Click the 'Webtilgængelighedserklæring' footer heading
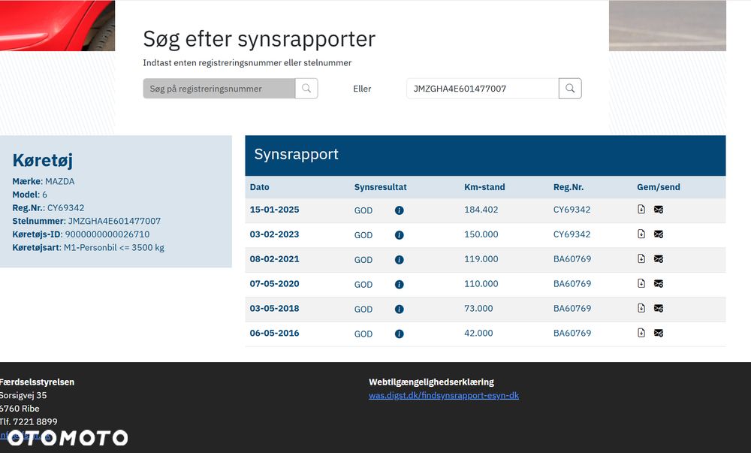Screen dimensions: 751x453 click(x=431, y=382)
